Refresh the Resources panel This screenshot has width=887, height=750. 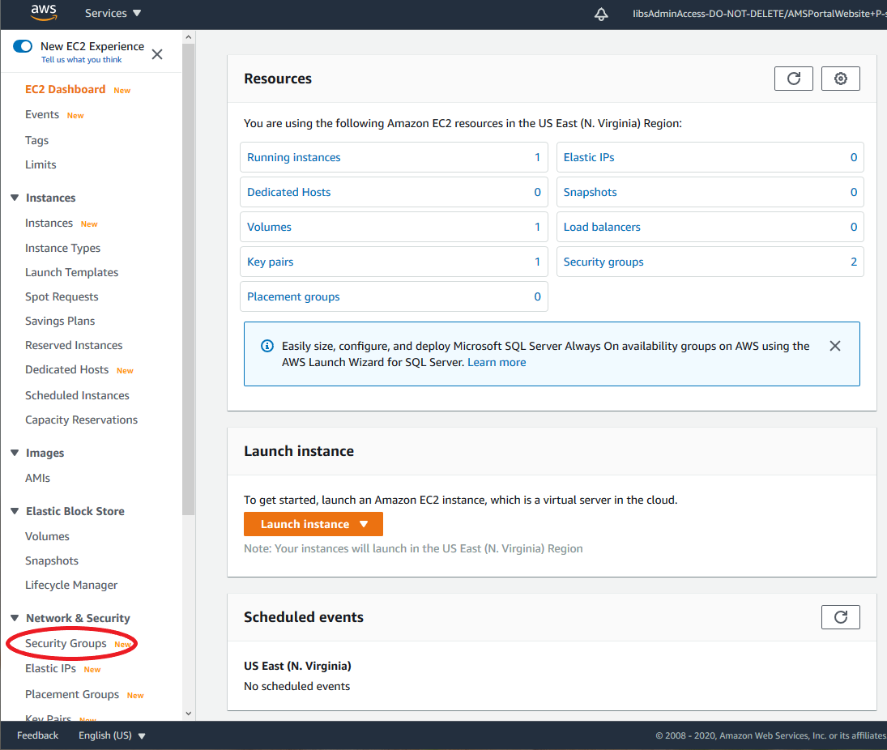793,79
